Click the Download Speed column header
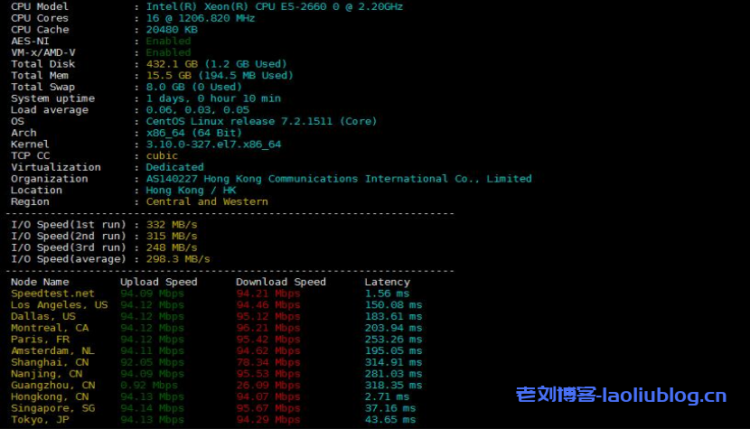This screenshot has height=429, width=750. [280, 282]
